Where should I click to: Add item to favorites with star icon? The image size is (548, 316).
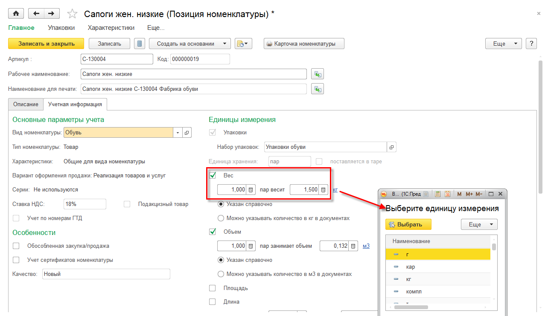click(x=73, y=14)
